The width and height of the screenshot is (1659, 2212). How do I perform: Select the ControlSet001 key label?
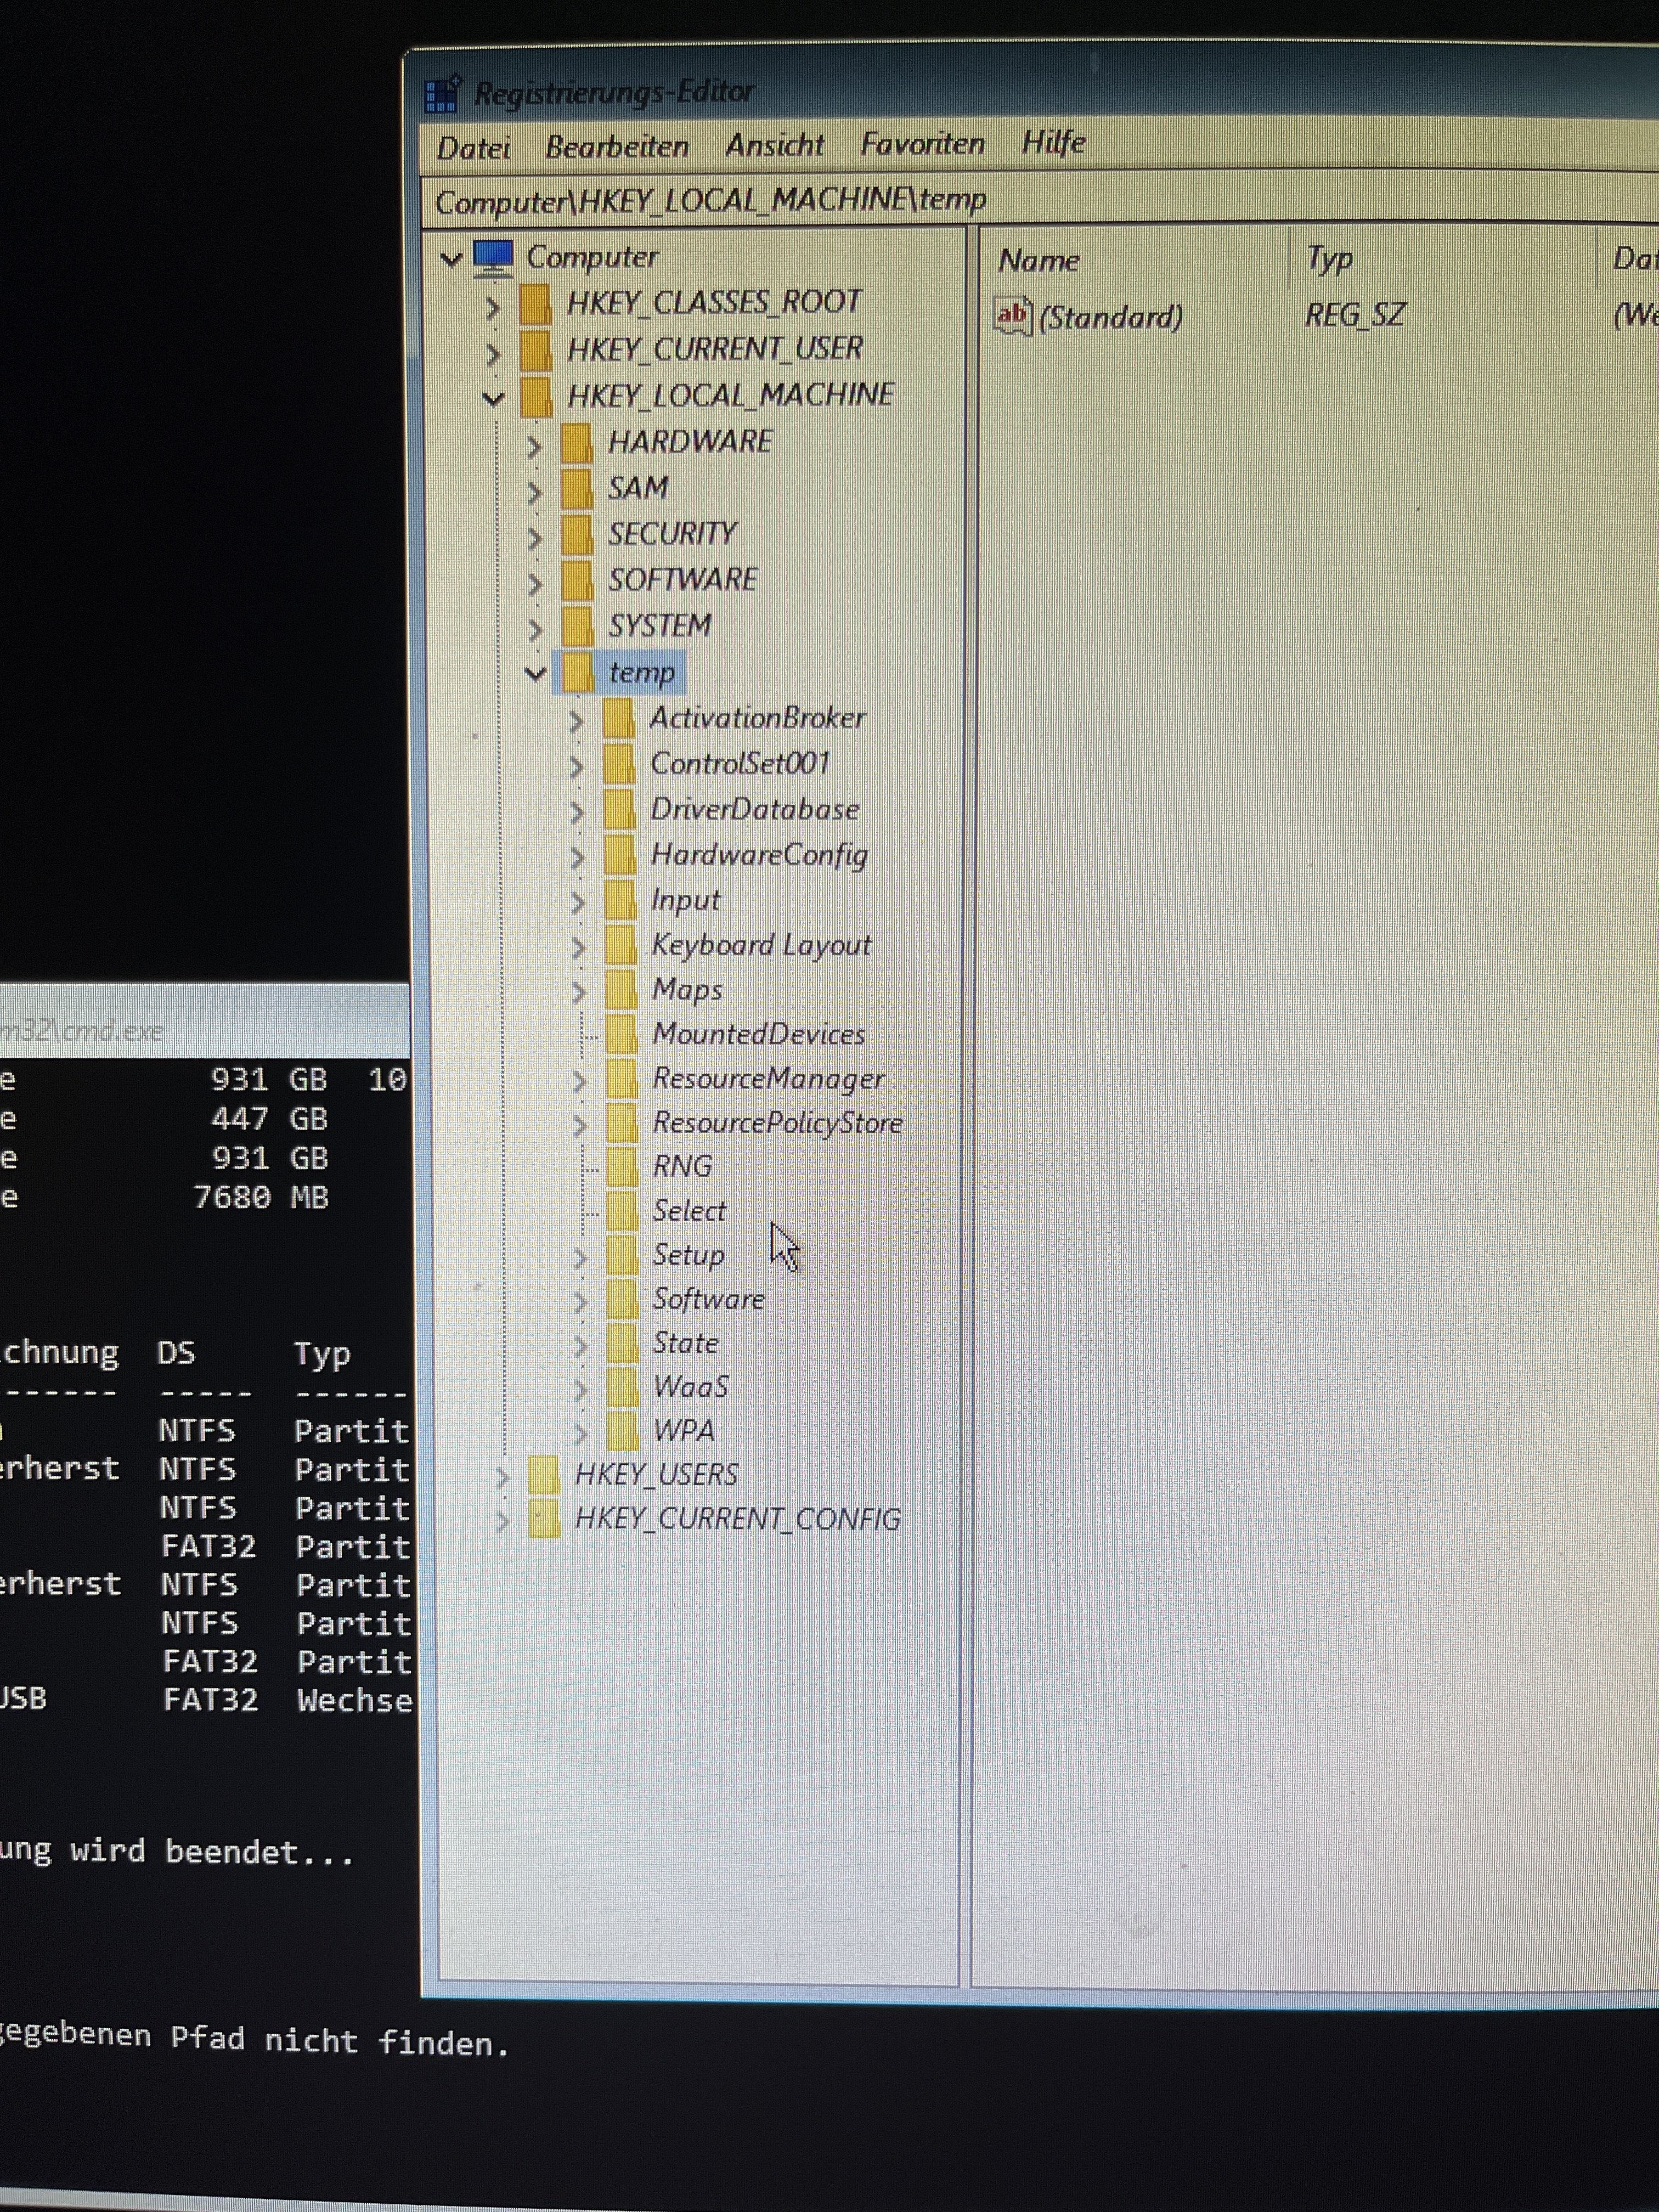740,764
